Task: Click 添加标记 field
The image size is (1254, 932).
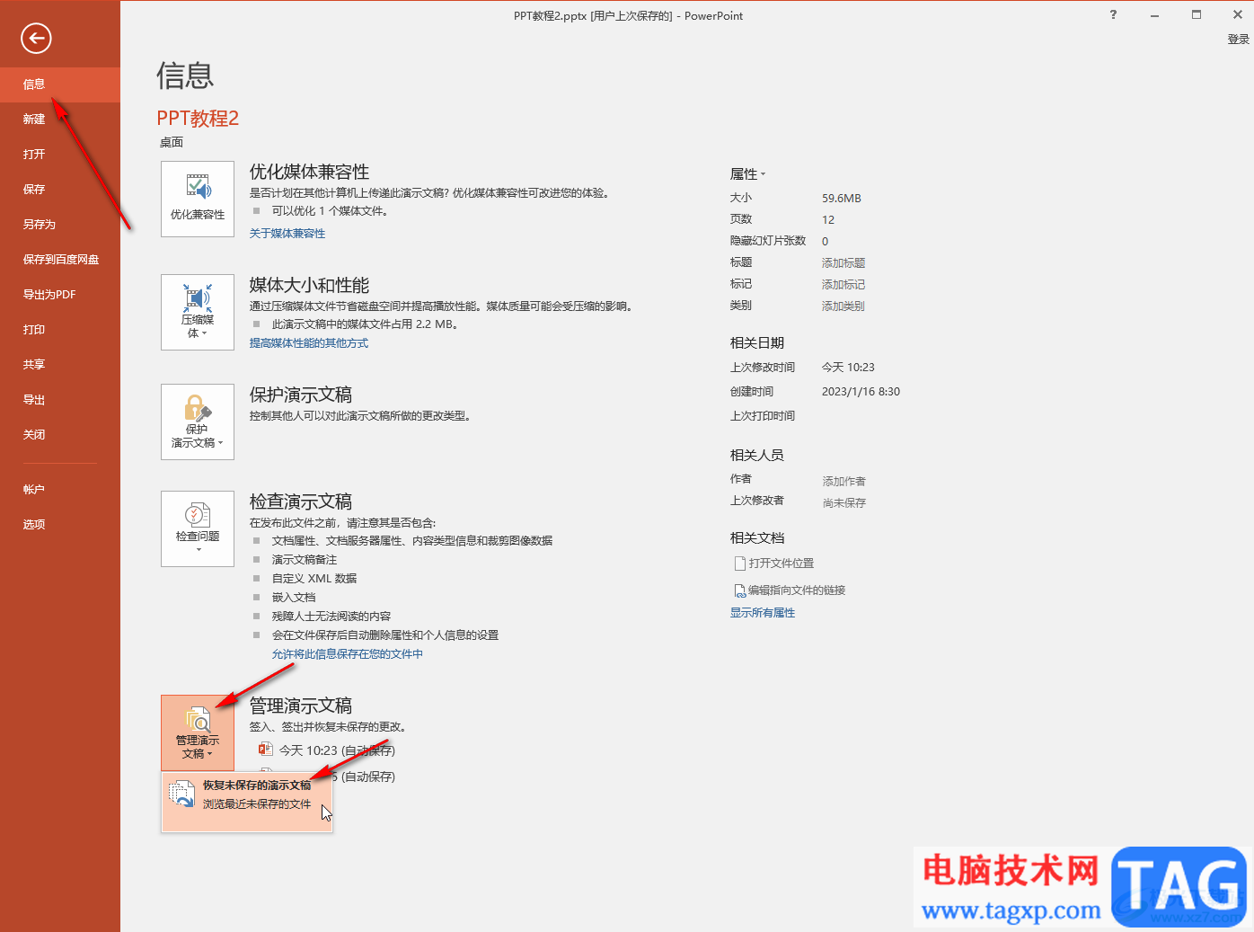Action: click(x=843, y=285)
